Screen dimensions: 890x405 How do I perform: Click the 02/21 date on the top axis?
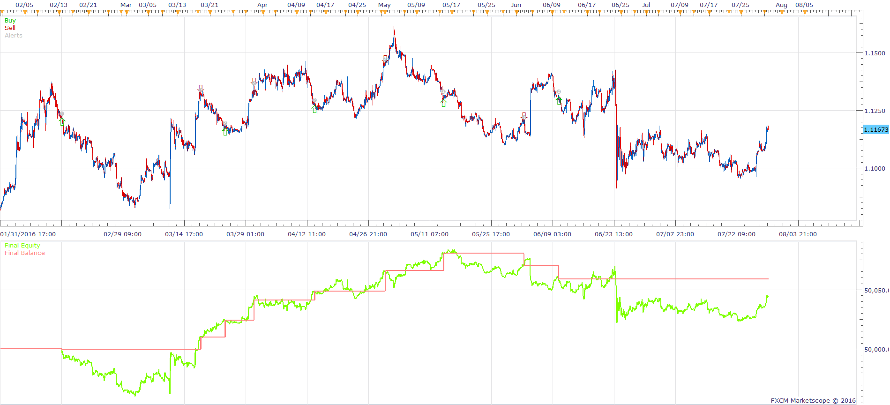[88, 5]
